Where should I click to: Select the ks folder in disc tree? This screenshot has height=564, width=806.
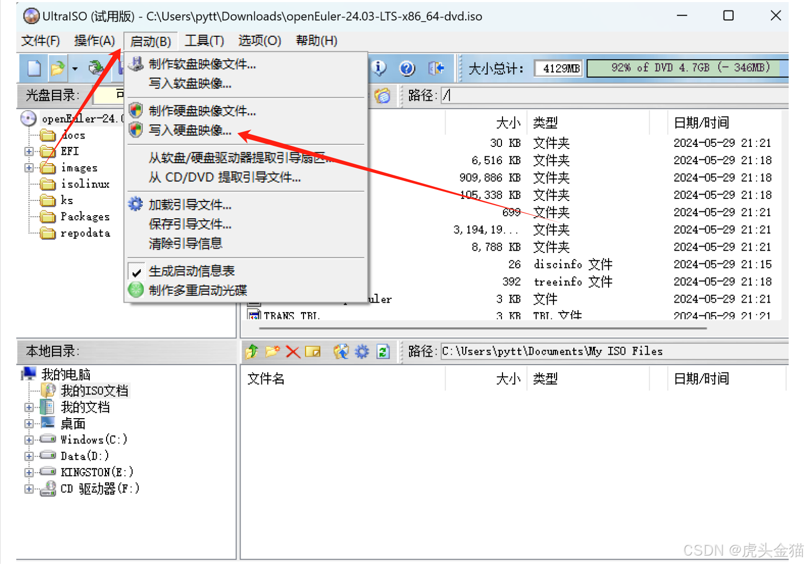(x=67, y=200)
